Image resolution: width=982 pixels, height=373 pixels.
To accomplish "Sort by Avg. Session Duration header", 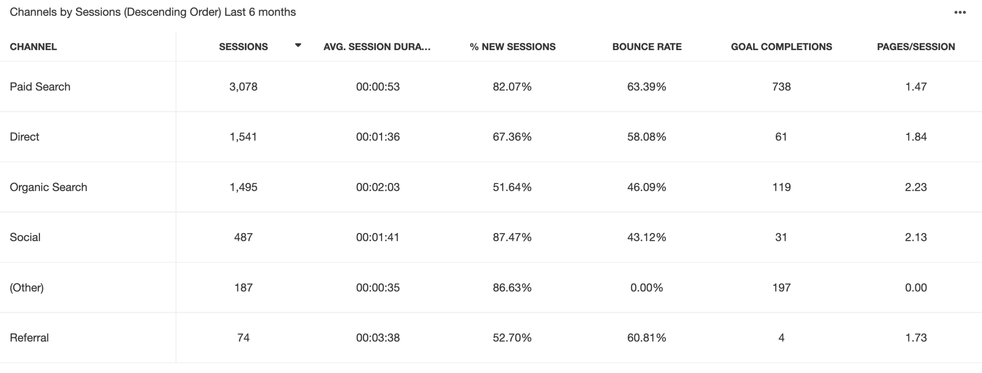I will pos(377,46).
